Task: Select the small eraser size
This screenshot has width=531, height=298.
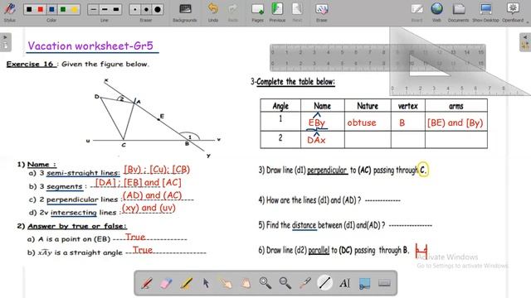Action: pyautogui.click(x=135, y=9)
